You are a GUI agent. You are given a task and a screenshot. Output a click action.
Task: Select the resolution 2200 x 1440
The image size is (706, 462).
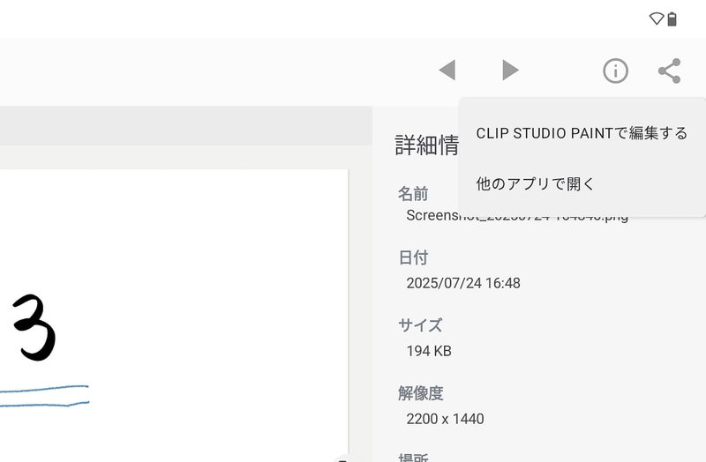point(445,419)
